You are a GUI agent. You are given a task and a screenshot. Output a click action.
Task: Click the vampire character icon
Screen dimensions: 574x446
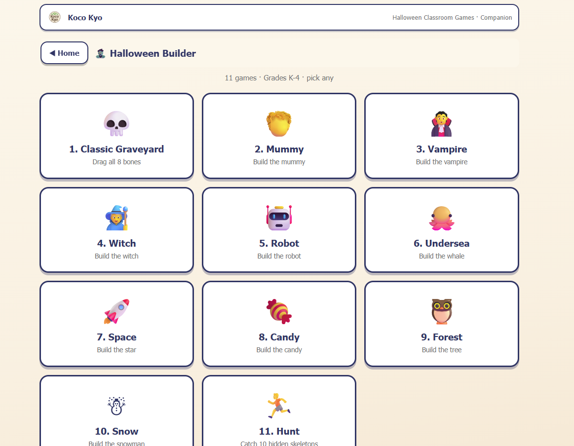(442, 124)
